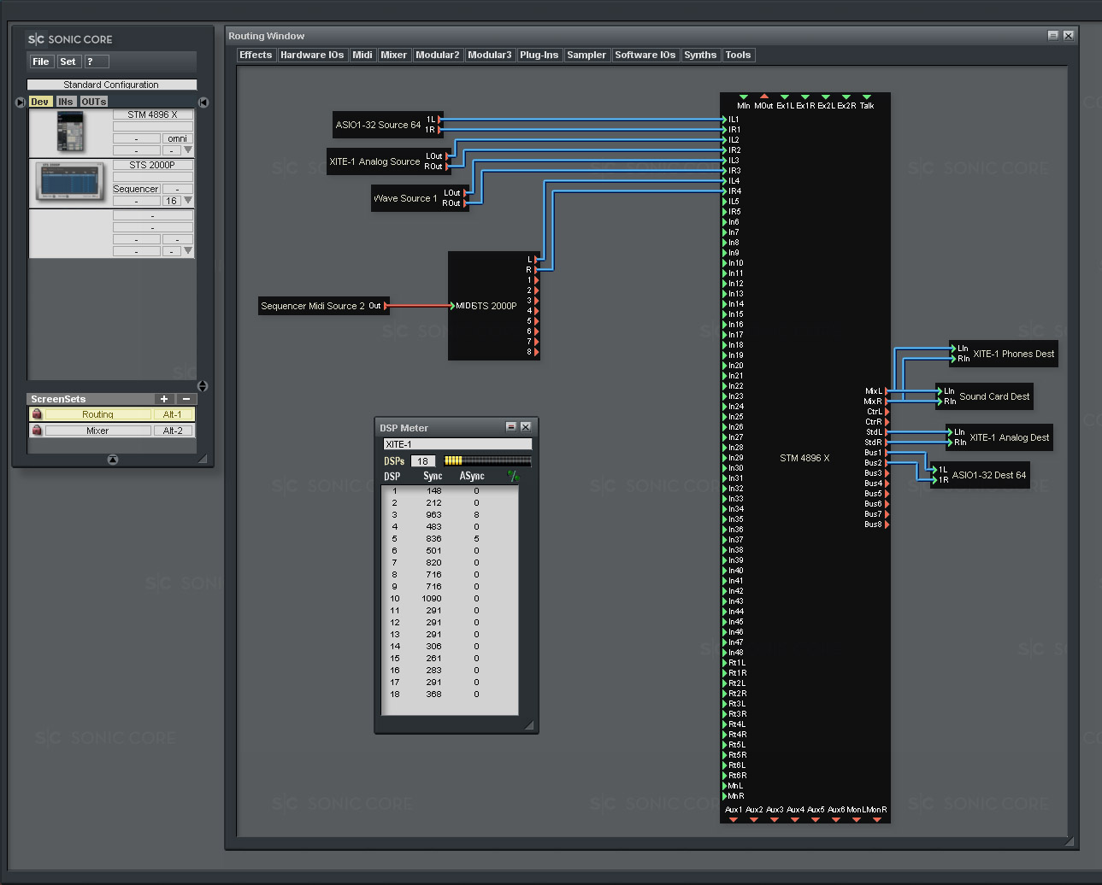Click the lock icon beside Routing screenset
Viewport: 1102px width, 885px height.
click(37, 414)
